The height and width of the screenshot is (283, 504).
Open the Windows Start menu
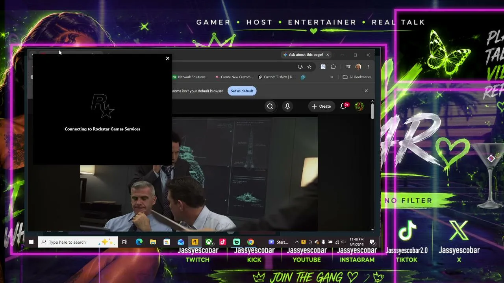coord(31,242)
